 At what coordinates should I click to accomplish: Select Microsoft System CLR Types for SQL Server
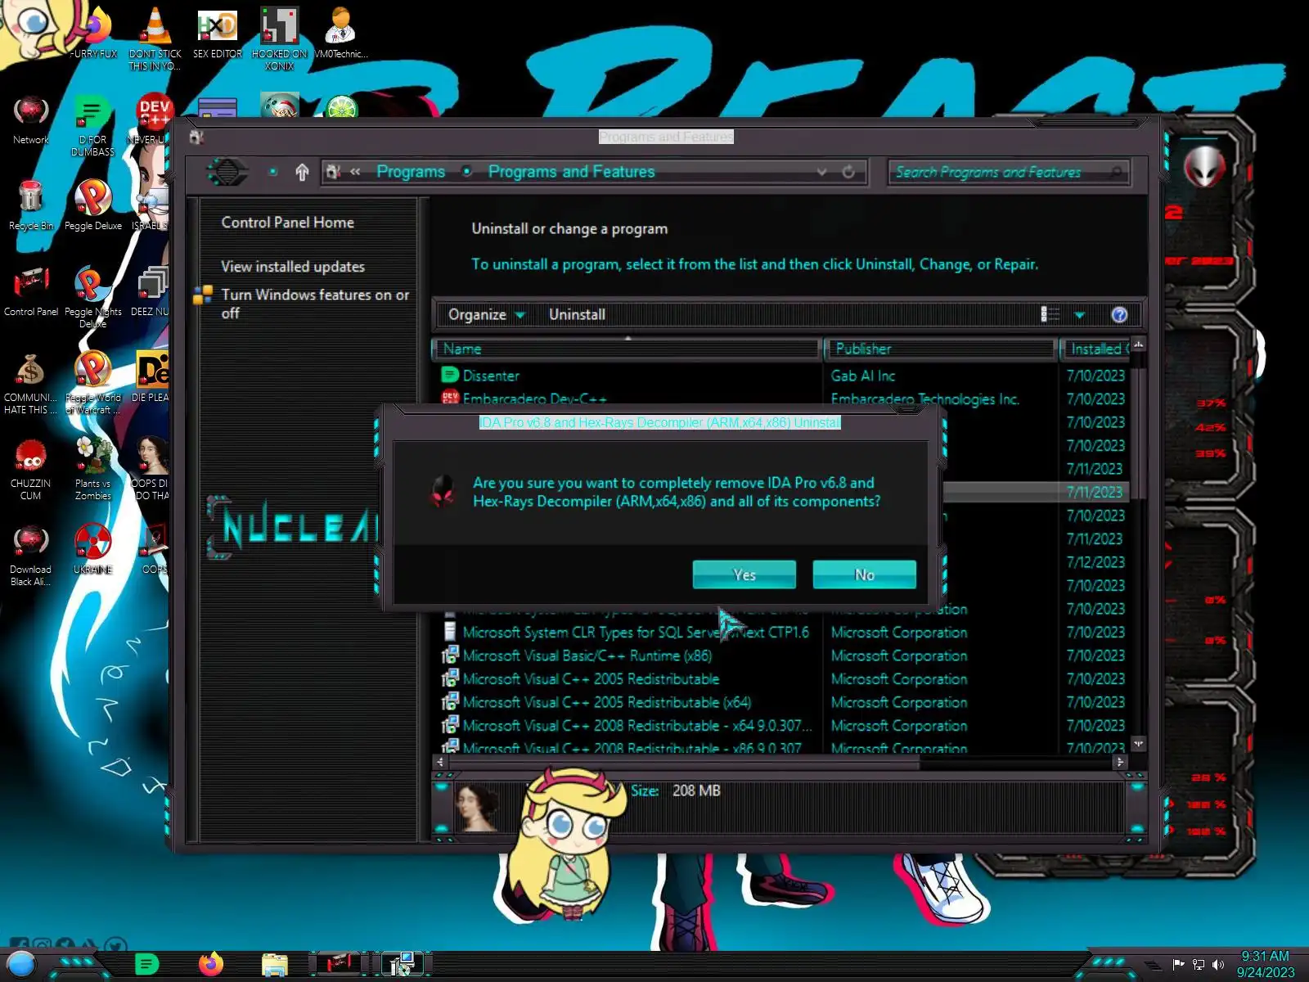(626, 633)
